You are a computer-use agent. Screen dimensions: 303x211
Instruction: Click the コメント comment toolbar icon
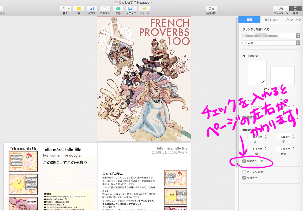pyautogui.click(x=144, y=8)
